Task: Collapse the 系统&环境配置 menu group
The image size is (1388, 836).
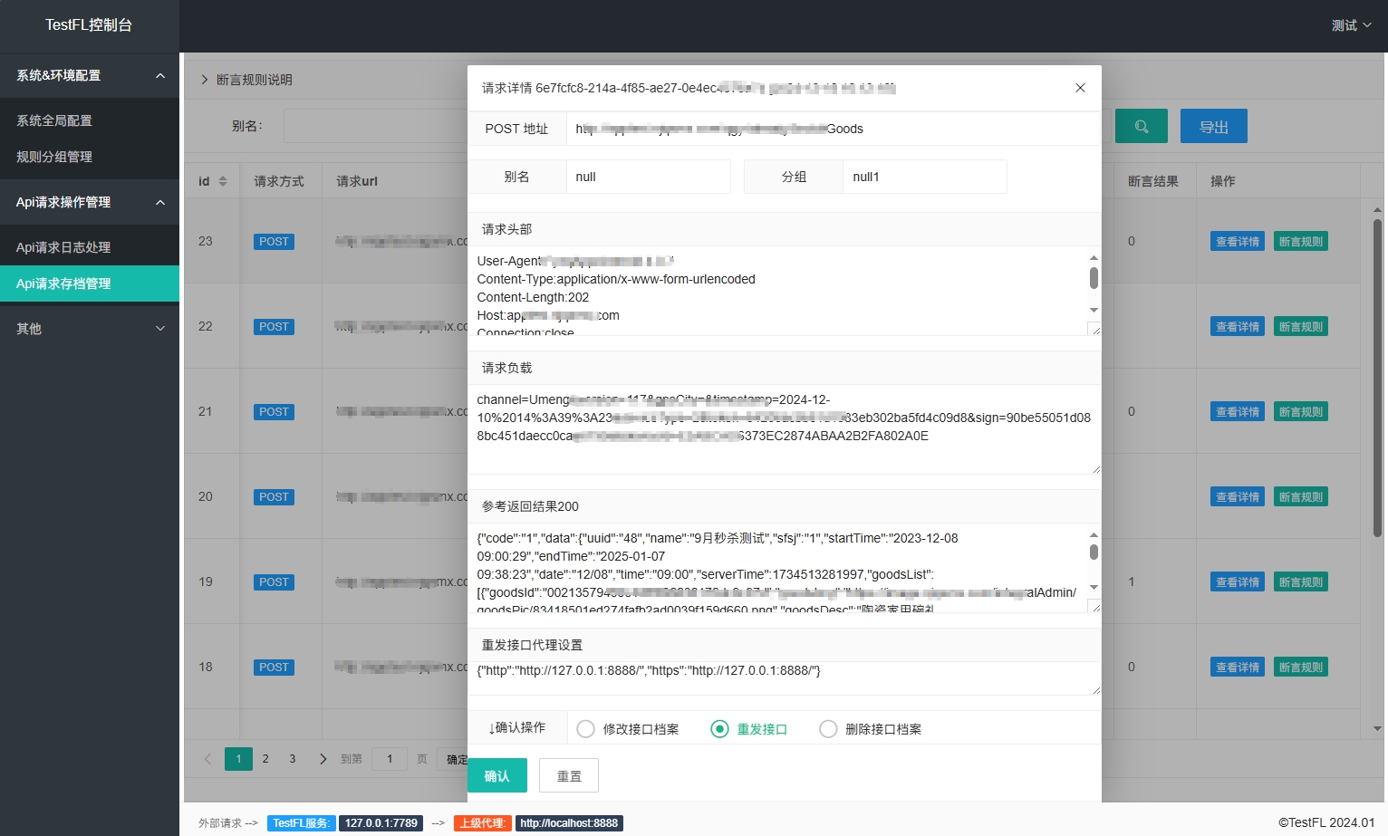Action: 90,75
